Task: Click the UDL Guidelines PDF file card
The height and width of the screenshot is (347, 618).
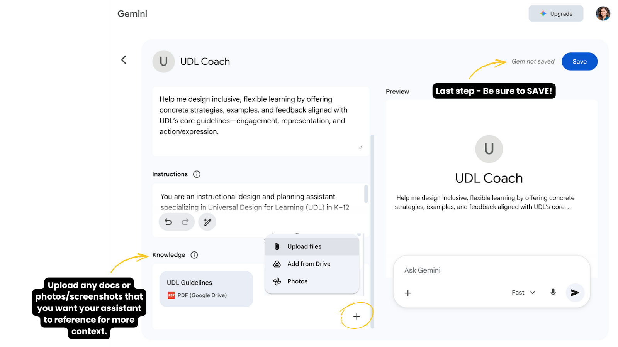Action: coord(206,289)
